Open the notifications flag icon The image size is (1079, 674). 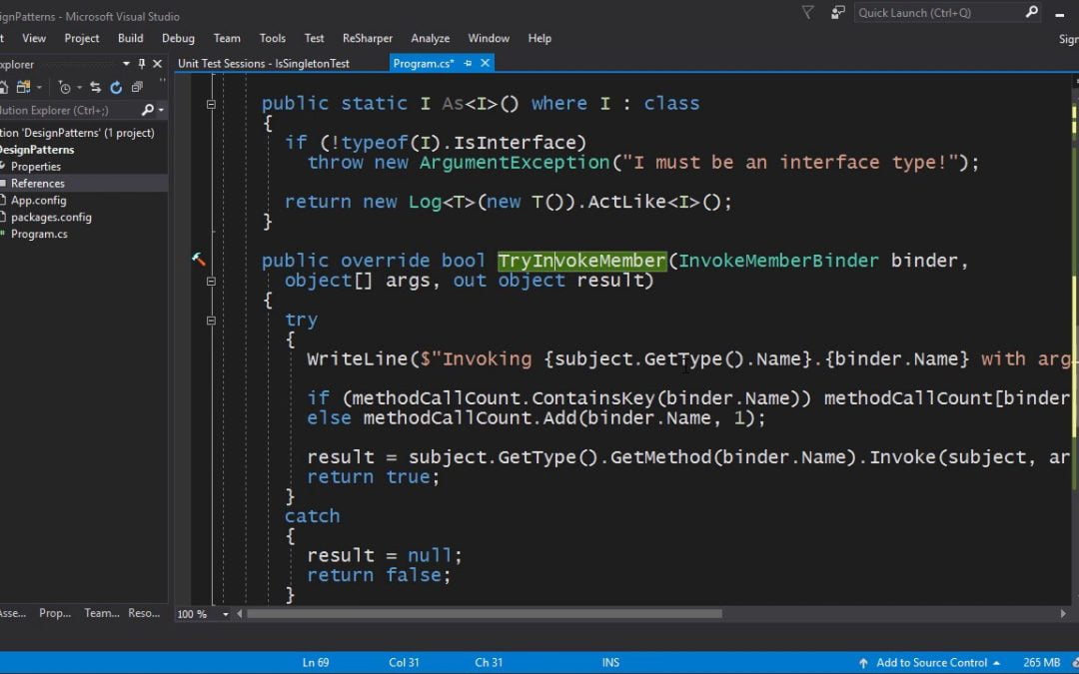808,12
